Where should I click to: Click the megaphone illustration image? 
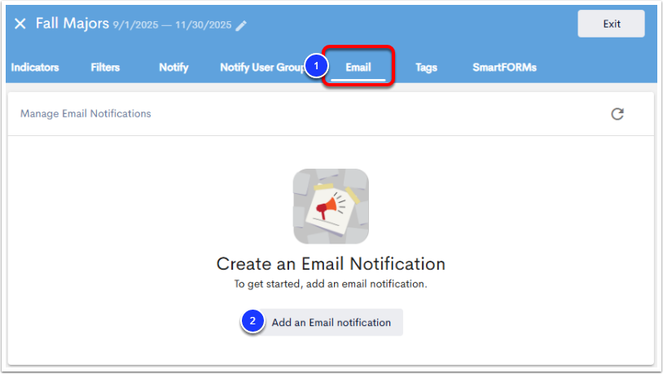pyautogui.click(x=331, y=206)
